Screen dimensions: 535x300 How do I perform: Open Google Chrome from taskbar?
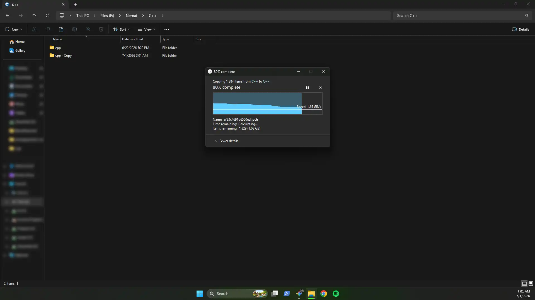(324, 294)
